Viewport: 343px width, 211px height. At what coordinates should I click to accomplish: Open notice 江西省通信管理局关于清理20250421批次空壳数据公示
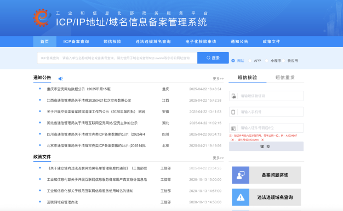pyautogui.click(x=89, y=101)
